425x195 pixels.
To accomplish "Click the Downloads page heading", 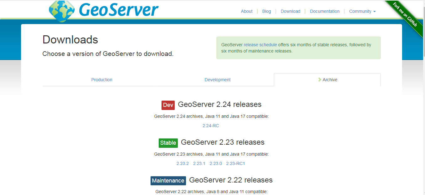I will 70,40.
